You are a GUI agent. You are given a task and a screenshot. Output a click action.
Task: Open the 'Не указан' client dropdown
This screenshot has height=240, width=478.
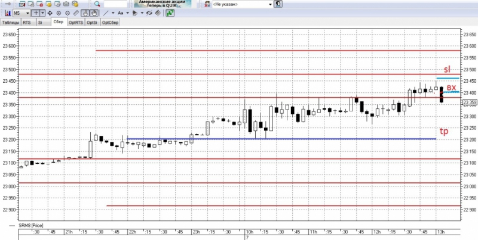243,4
